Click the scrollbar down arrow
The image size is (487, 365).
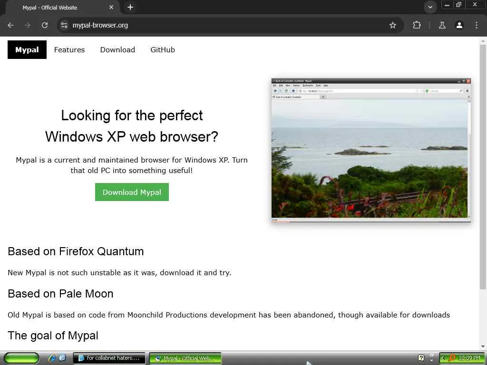pos(483,346)
